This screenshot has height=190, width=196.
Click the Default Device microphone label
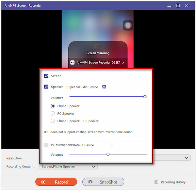tap(84, 145)
